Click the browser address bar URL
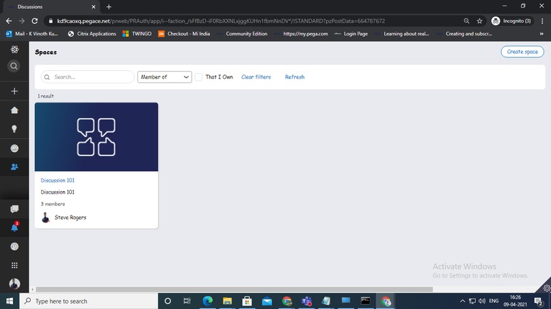This screenshot has width=551, height=309. coord(221,21)
